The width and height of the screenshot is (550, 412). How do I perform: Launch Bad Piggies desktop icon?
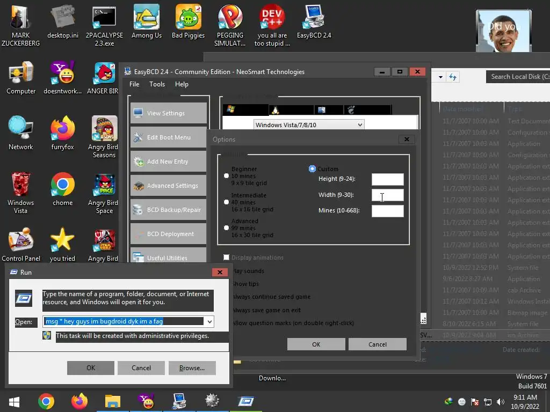[x=189, y=21]
